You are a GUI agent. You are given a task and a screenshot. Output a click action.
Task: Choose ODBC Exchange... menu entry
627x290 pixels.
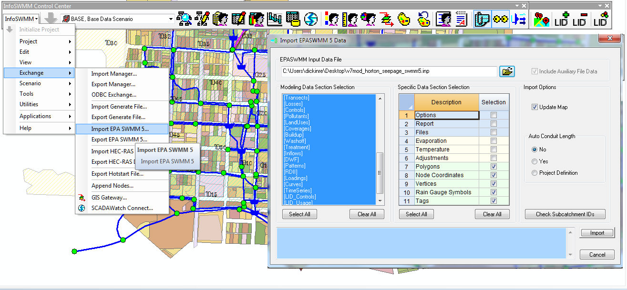click(x=122, y=95)
